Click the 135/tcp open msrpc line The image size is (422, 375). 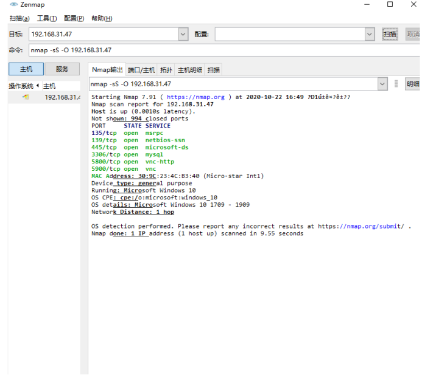click(x=127, y=133)
